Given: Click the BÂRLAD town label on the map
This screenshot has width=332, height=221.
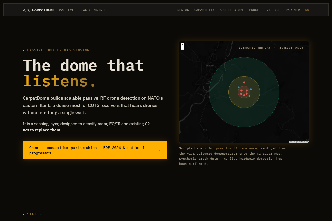Looking at the screenshot, I should click(x=210, y=66).
